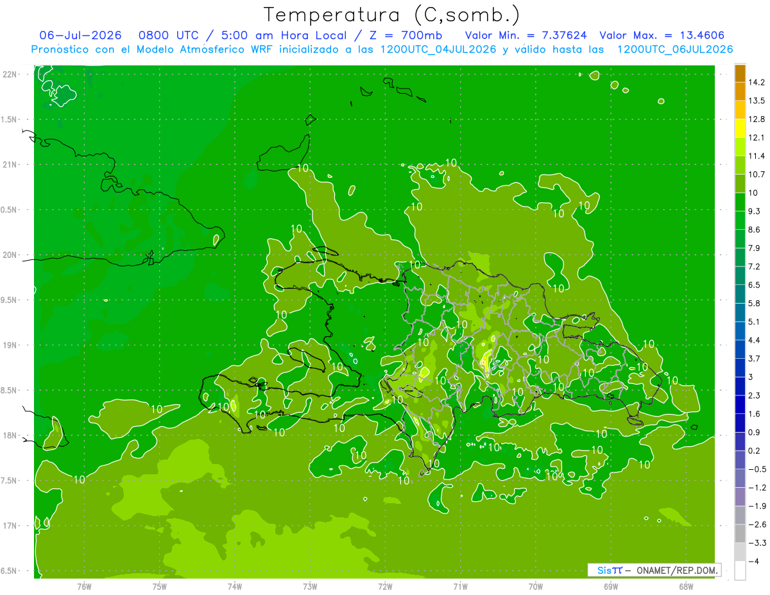
Task: Click the '69W' longitude axis label
Action: [x=611, y=586]
